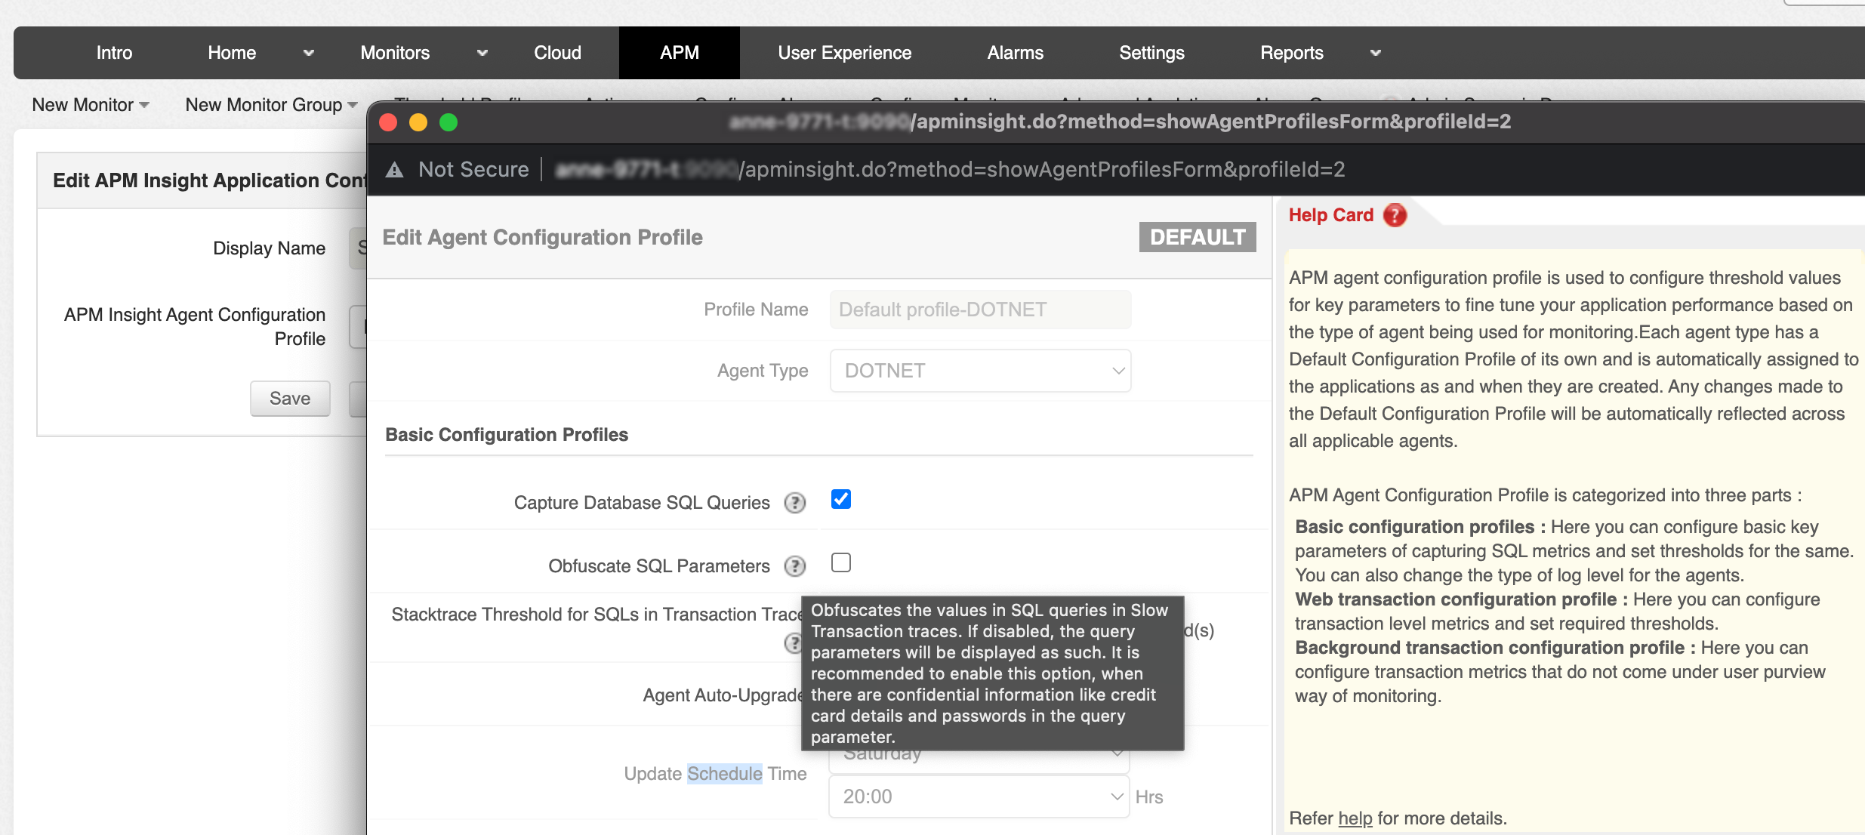Click the red Help Card question mark icon
The image size is (1865, 835).
point(1395,215)
